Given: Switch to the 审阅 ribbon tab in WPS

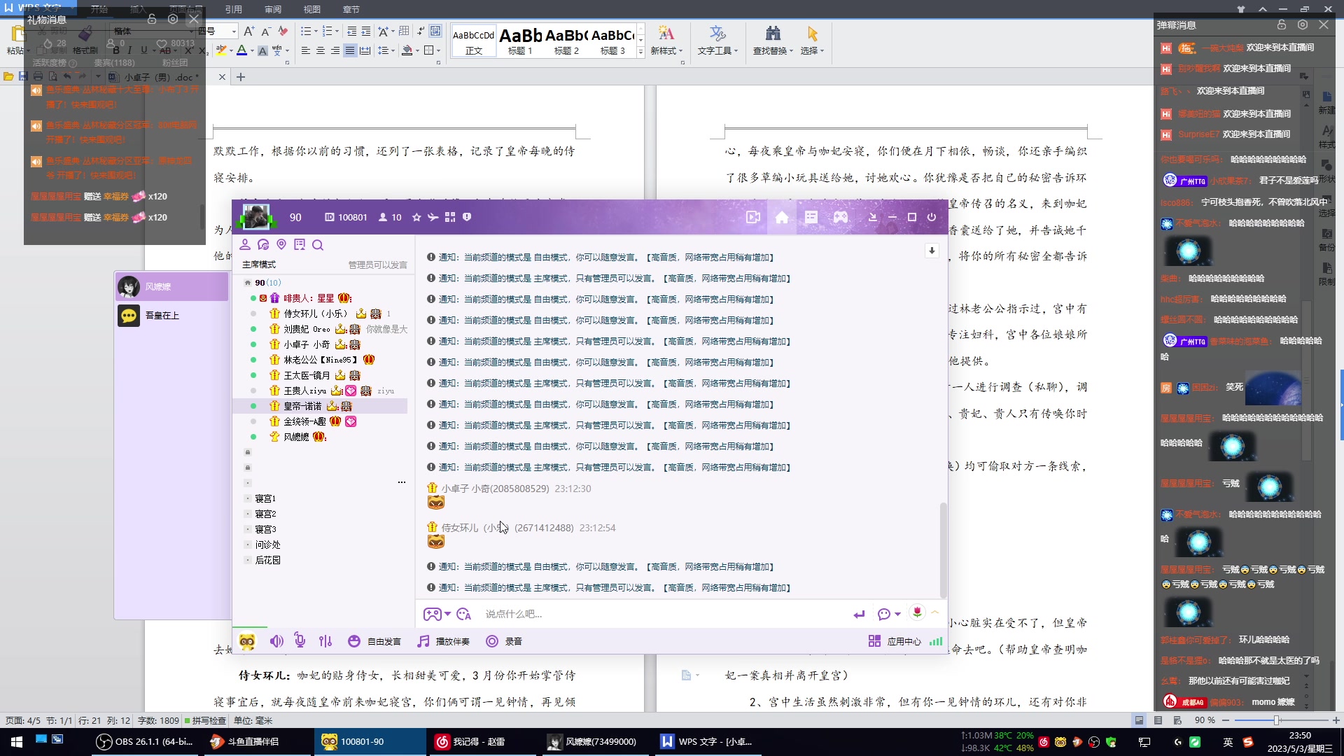Looking at the screenshot, I should pos(273,9).
